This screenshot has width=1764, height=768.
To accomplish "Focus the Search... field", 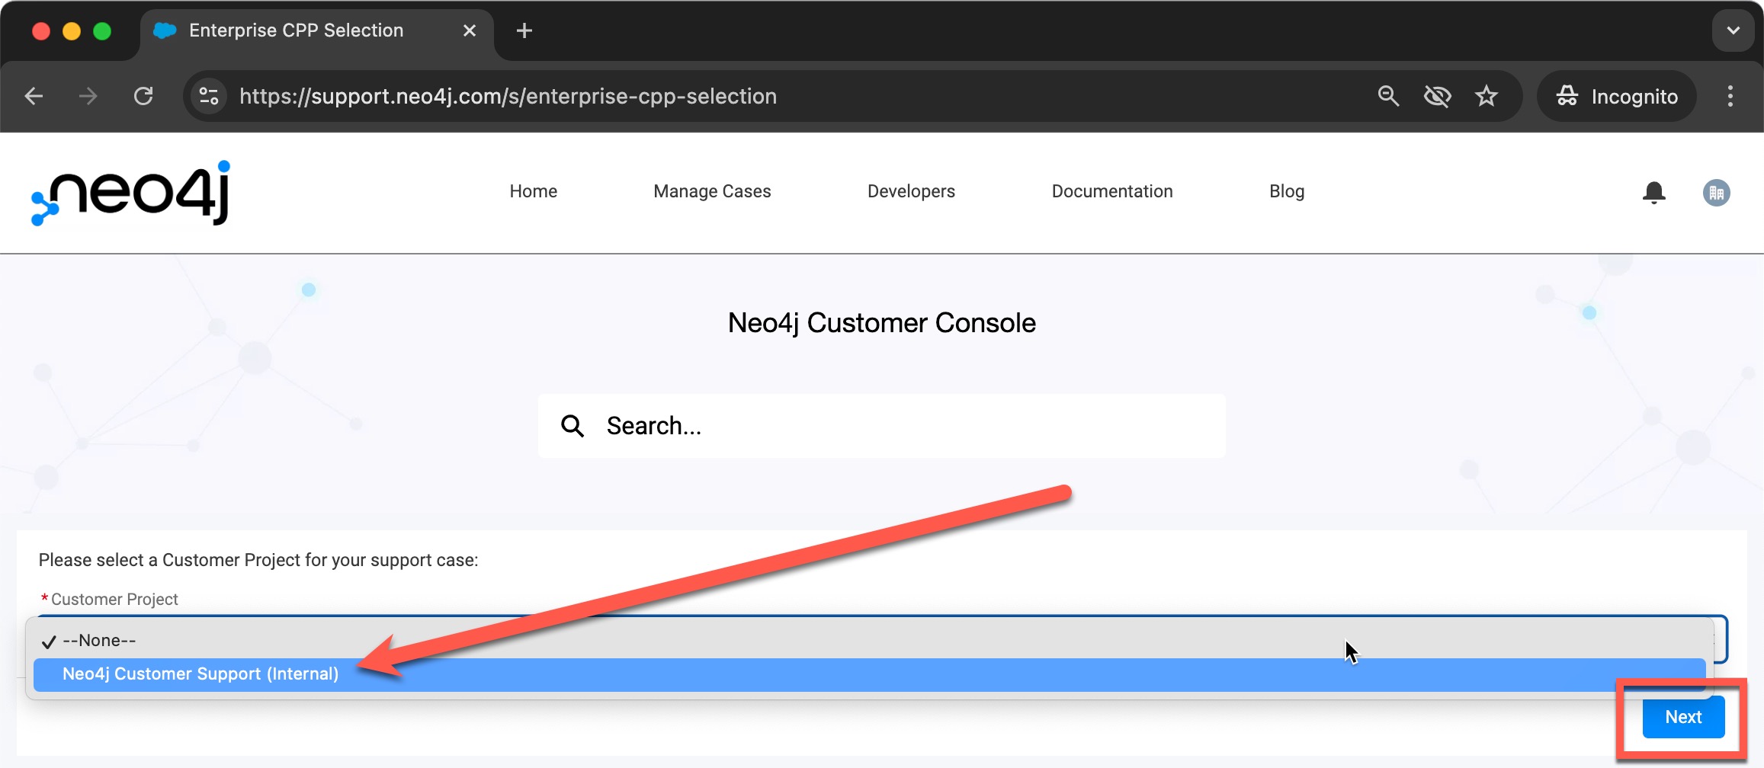I will pos(881,426).
